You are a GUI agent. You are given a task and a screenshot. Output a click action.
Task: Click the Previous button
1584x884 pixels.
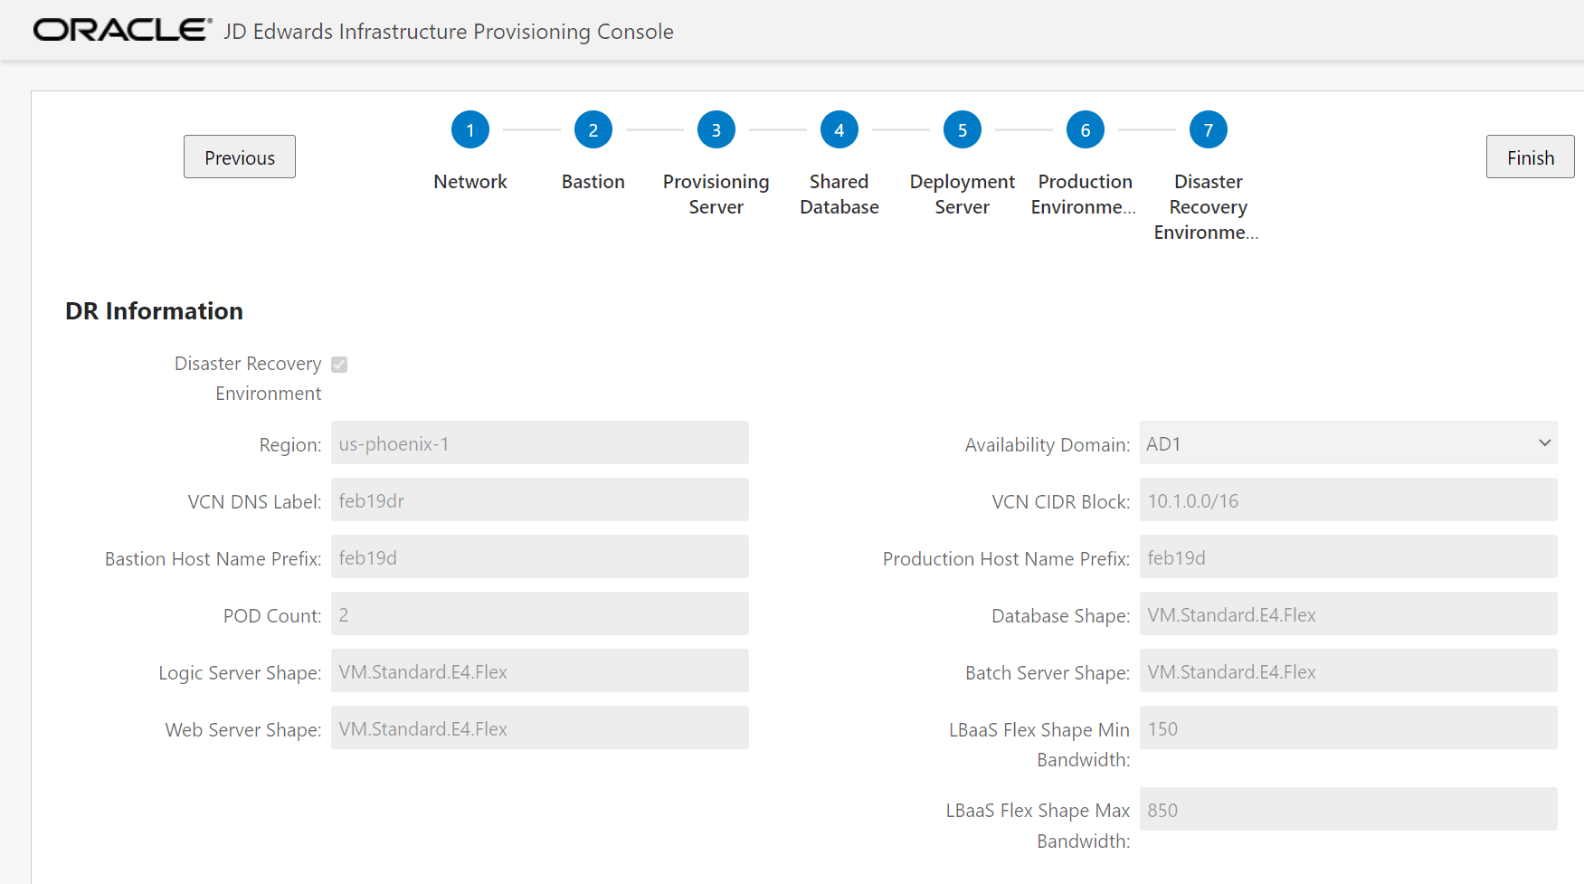click(239, 156)
